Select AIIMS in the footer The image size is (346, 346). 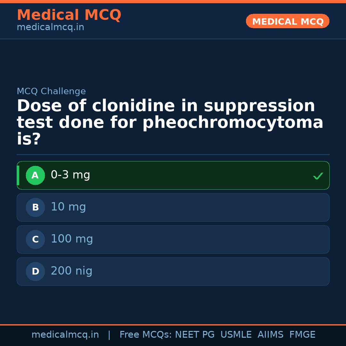click(x=270, y=335)
